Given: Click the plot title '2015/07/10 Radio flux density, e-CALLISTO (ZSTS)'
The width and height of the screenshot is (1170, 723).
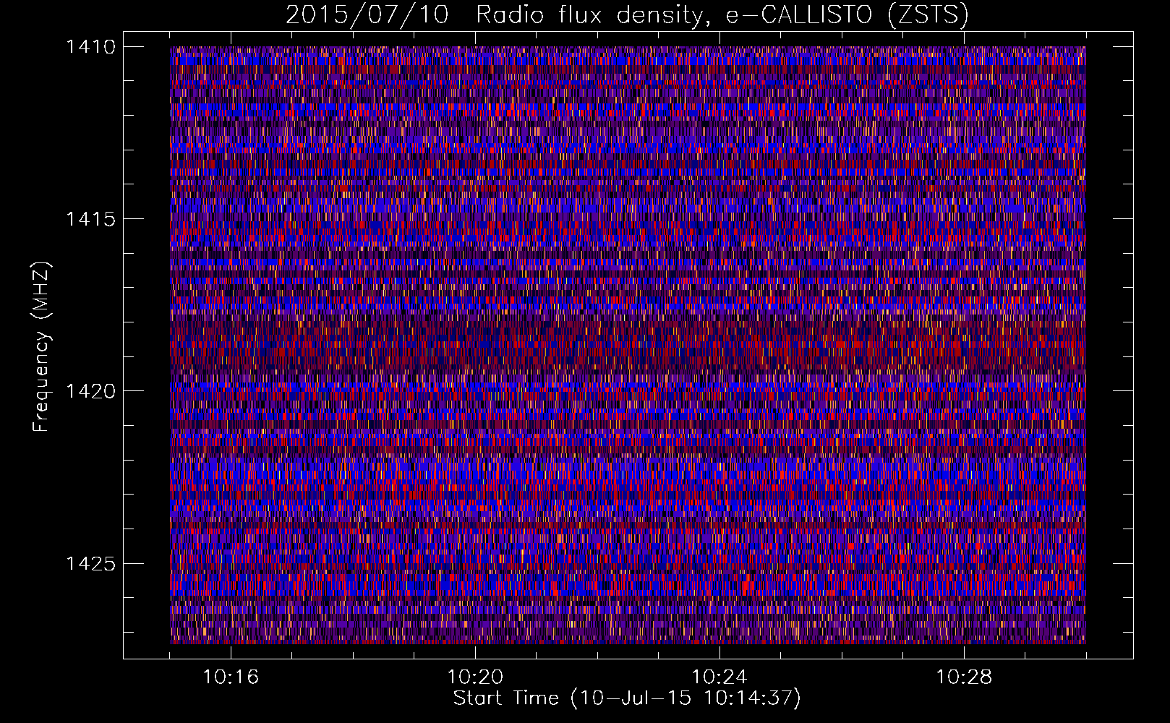Looking at the screenshot, I should click(x=627, y=15).
